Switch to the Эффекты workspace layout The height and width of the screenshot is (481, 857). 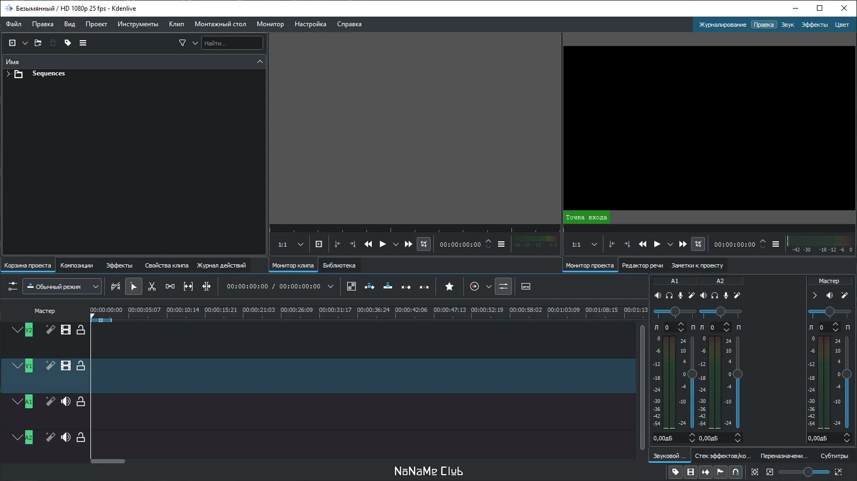[814, 25]
